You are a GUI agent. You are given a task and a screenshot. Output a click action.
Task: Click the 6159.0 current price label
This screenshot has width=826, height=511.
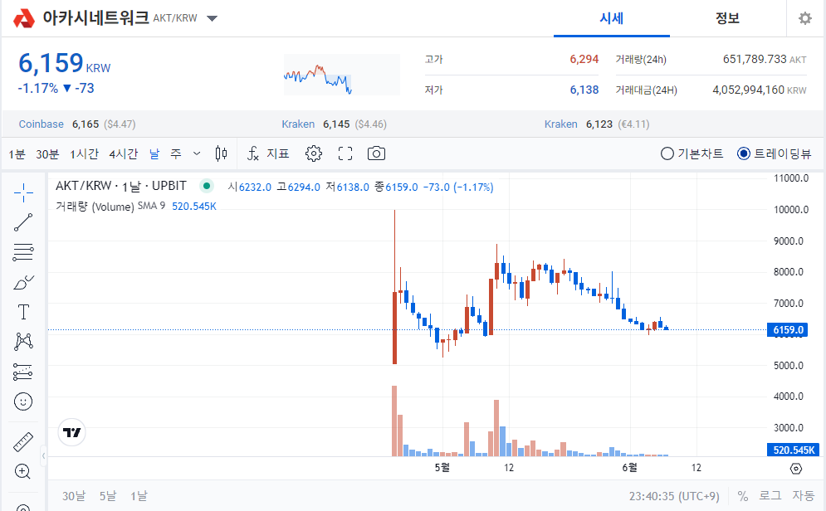click(787, 330)
